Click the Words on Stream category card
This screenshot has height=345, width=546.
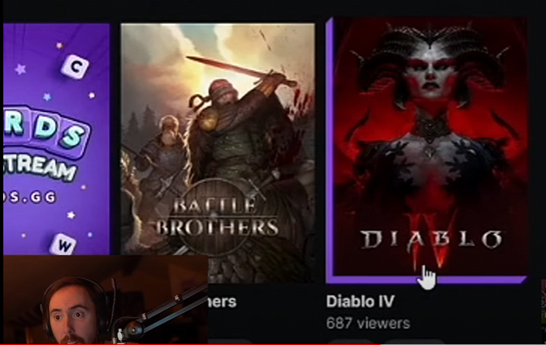(56, 139)
